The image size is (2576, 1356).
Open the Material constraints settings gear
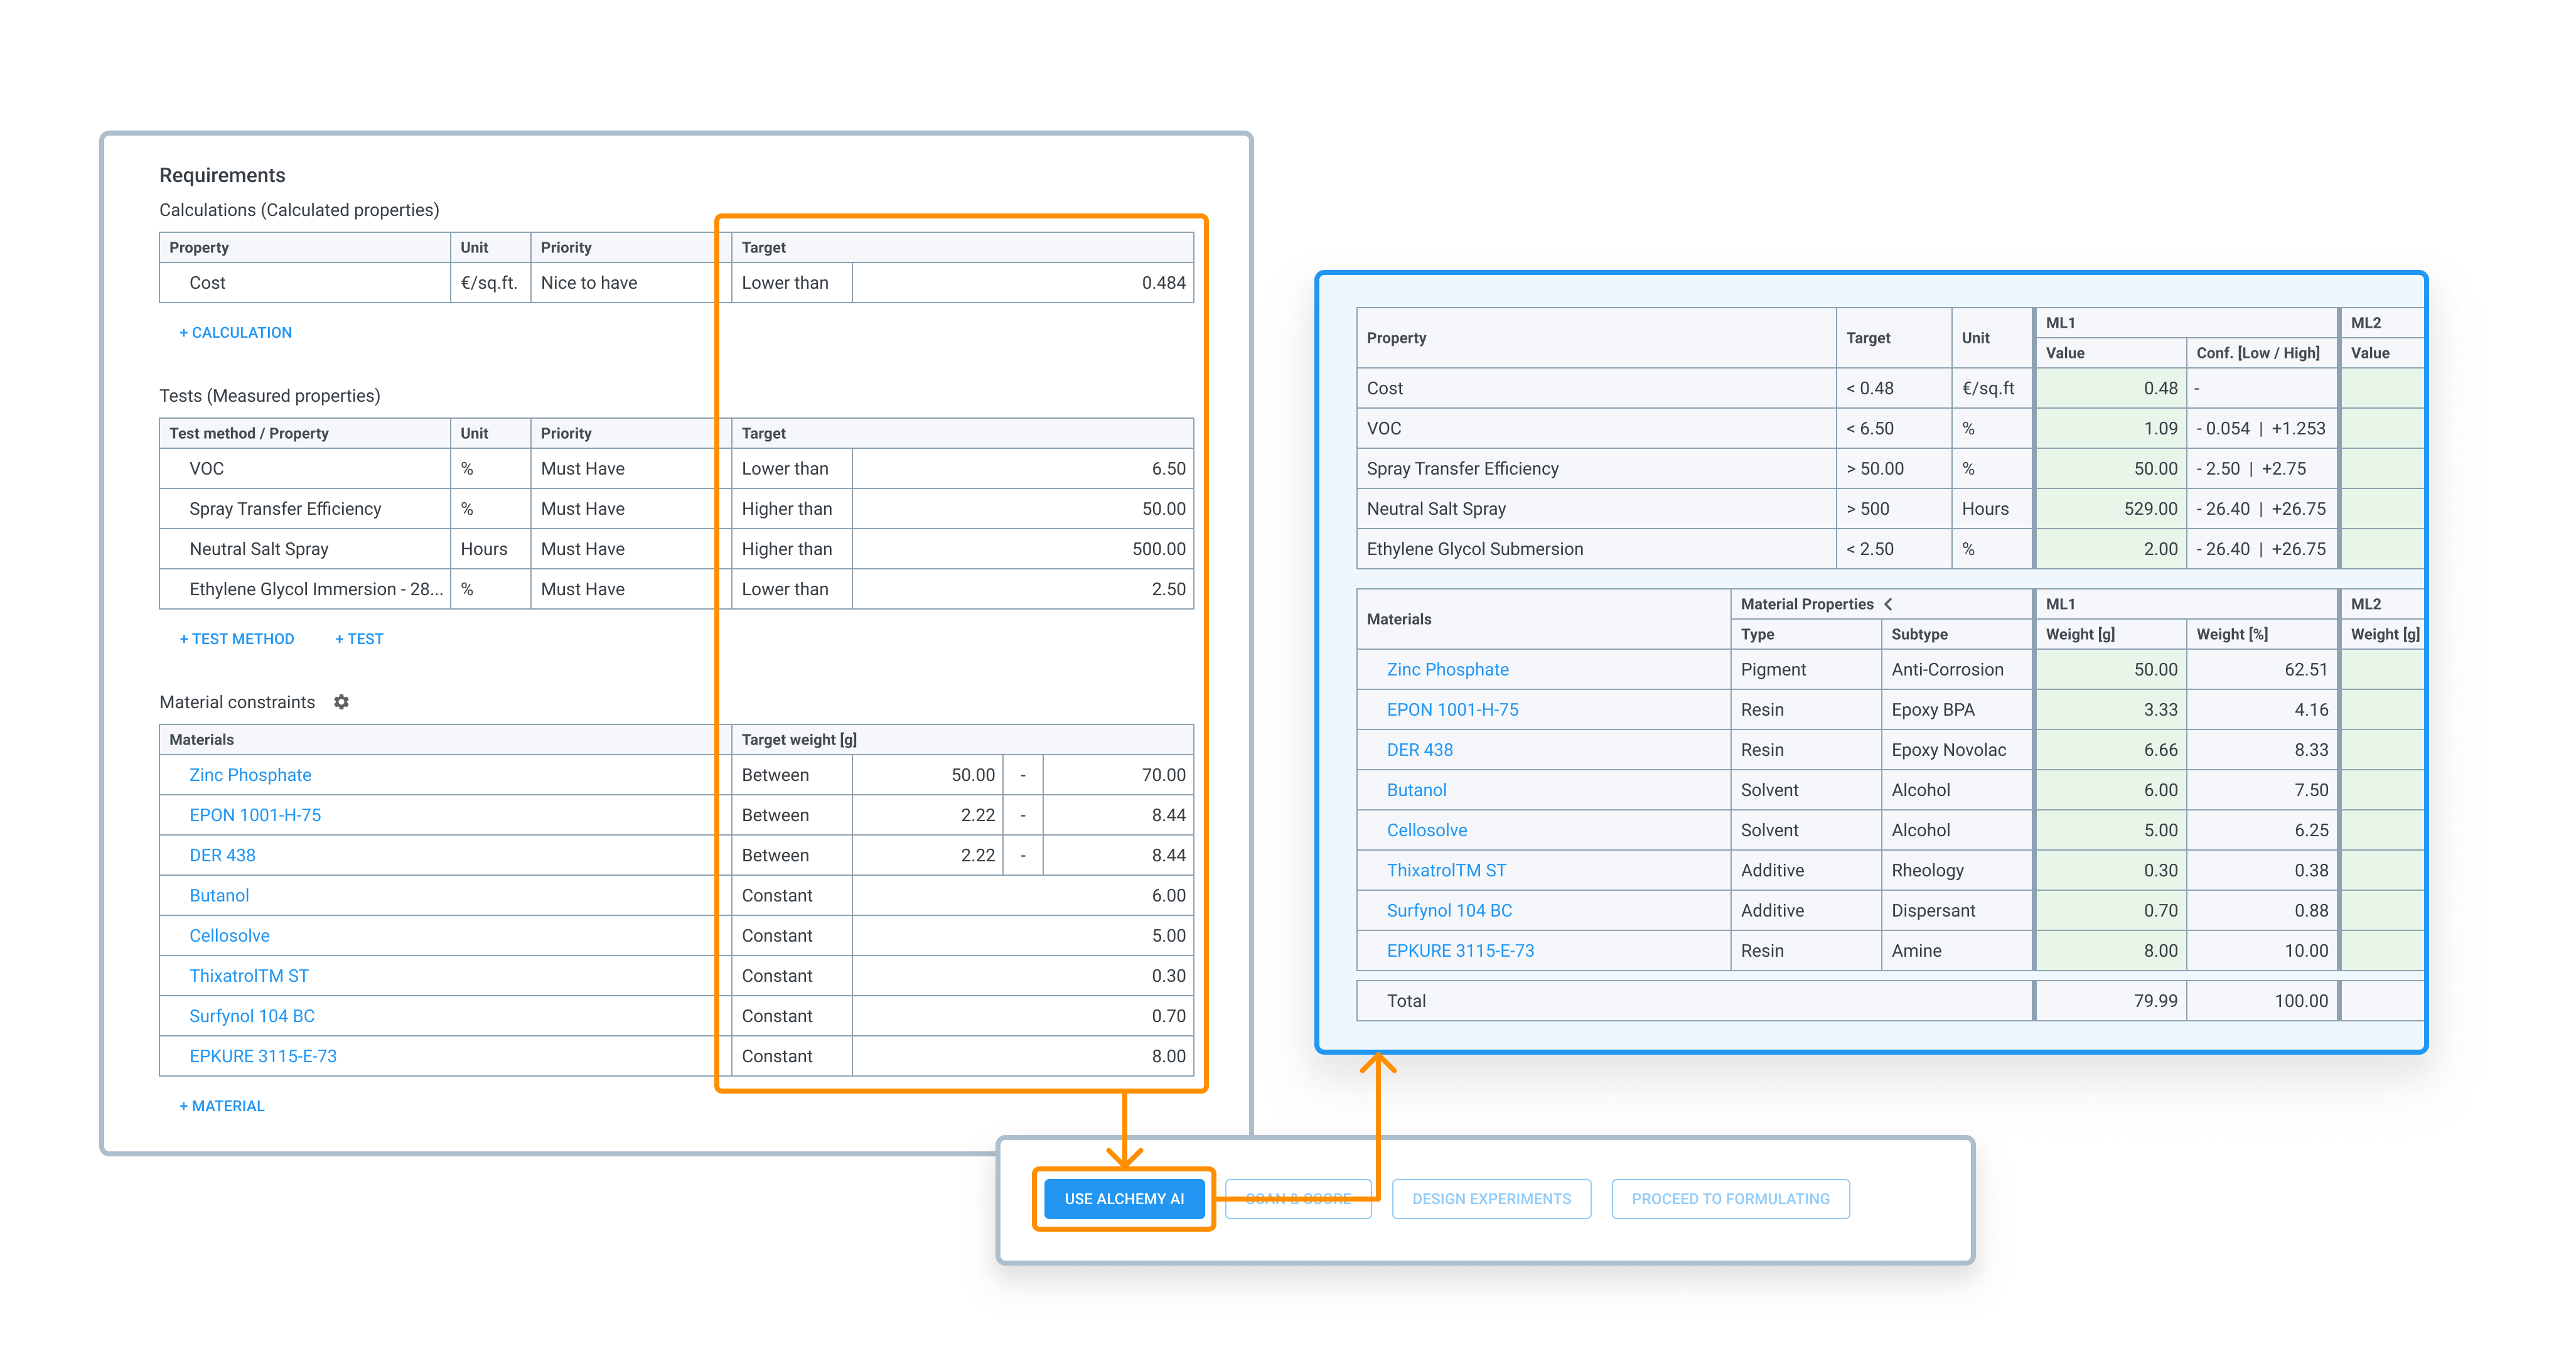coord(341,702)
